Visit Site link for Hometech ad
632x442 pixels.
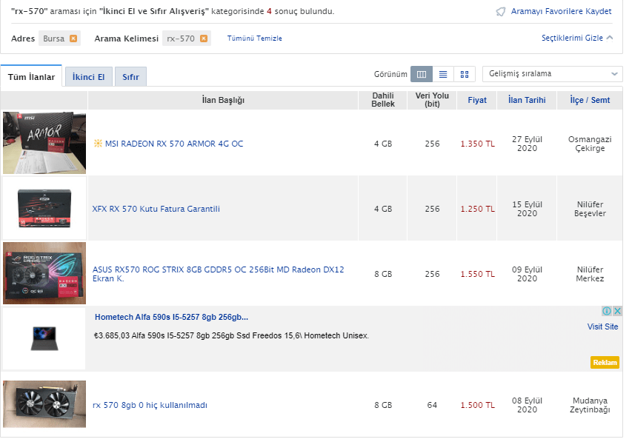pyautogui.click(x=602, y=327)
